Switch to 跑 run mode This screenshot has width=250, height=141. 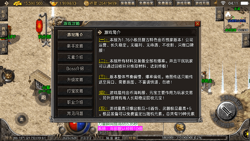point(43,97)
